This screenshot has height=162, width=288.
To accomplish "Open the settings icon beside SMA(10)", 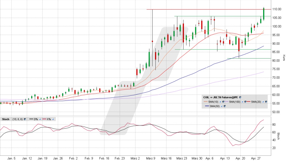I will (x=224, y=102).
